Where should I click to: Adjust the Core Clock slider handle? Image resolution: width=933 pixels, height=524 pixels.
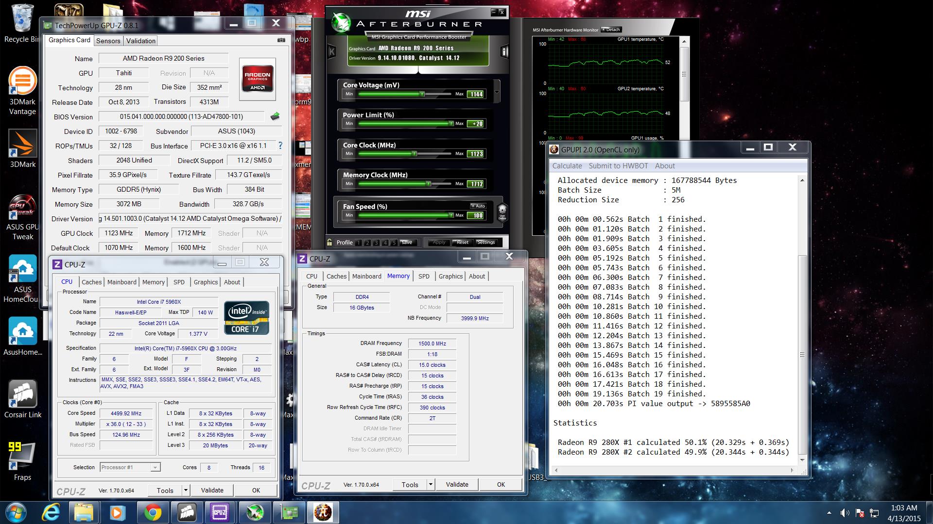[415, 154]
